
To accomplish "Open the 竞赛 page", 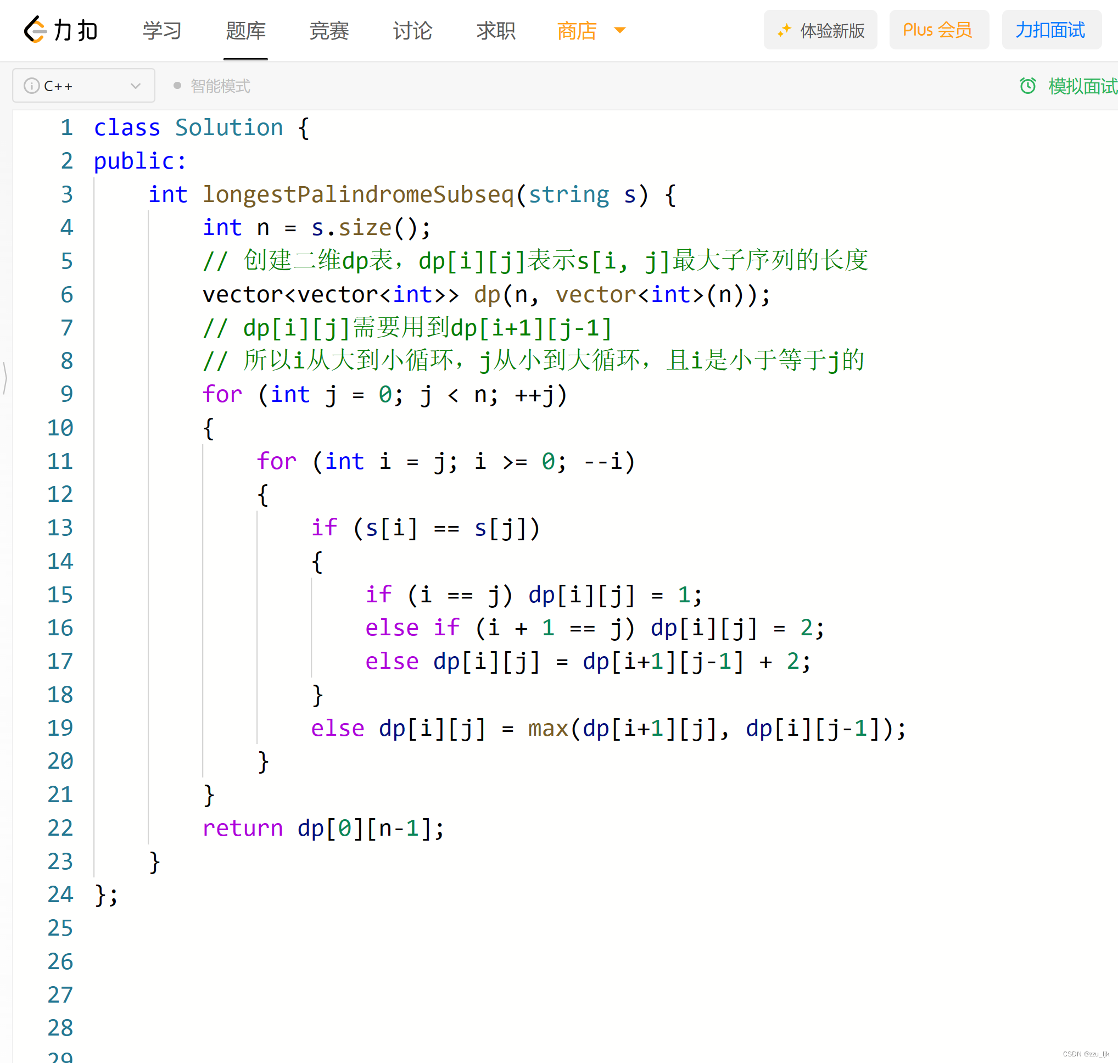I will (x=329, y=30).
